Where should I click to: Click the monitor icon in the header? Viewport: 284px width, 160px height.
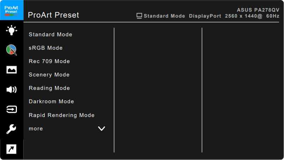139,16
